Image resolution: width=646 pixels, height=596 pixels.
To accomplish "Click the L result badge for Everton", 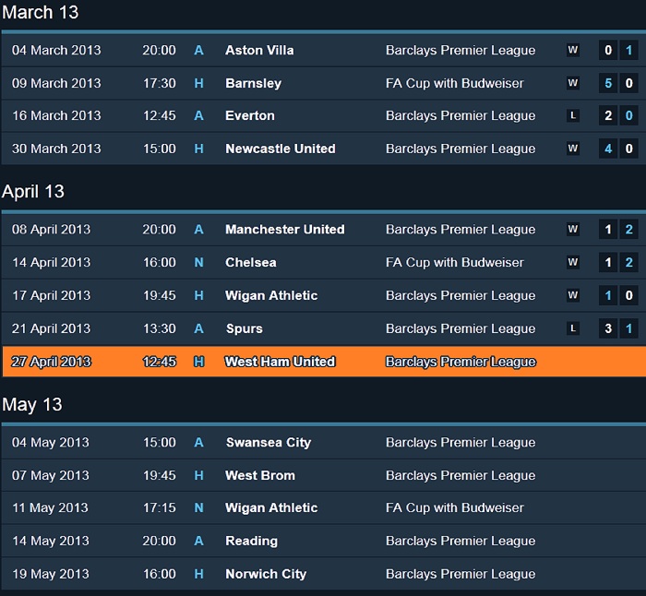I will tap(573, 116).
